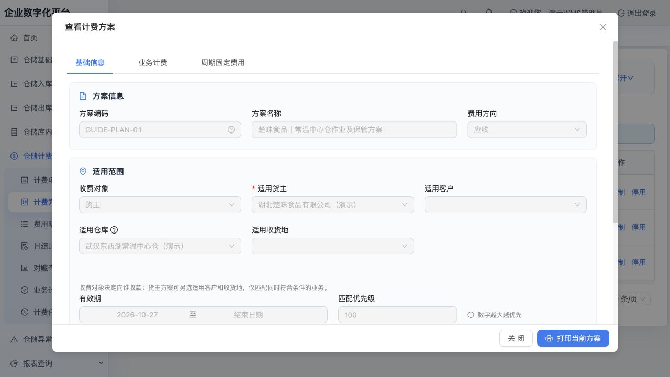Click the 月结 document icon in sidebar
The image size is (670, 377).
click(x=25, y=246)
